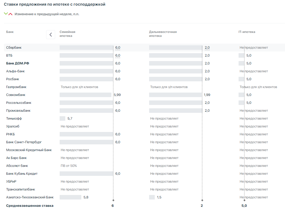Click the Азиатско-Тихоокеанский Банк row name
285x213 pixels.
[x=30, y=197]
